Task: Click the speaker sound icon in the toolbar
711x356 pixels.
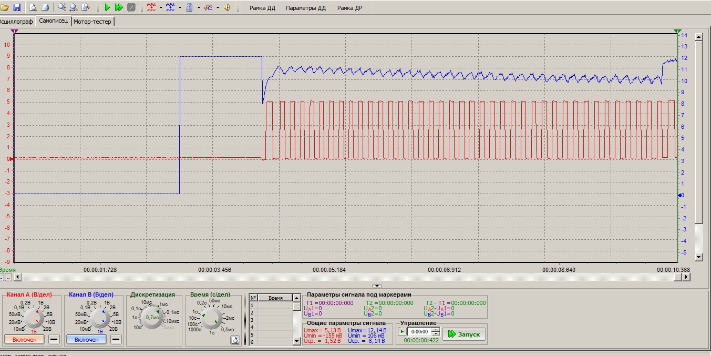Action: pyautogui.click(x=228, y=7)
